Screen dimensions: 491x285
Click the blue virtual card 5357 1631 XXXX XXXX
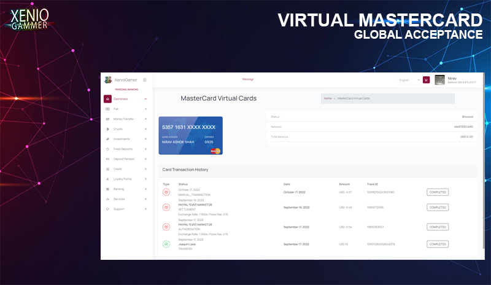tap(191, 136)
